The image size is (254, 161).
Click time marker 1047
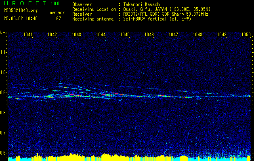[x=174, y=34]
